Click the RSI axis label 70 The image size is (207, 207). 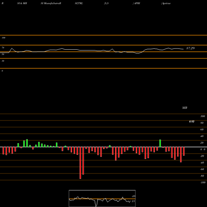tap(3, 48)
